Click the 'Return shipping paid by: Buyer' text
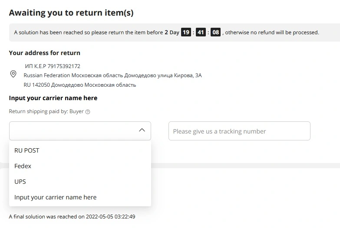 [x=46, y=111]
